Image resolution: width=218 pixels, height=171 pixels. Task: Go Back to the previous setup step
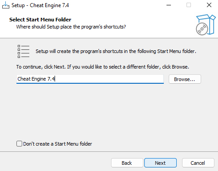127,163
